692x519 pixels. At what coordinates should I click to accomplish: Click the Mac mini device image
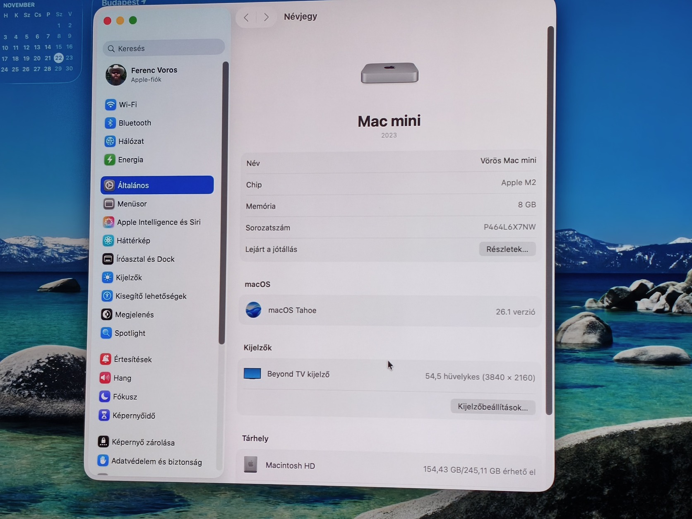[389, 73]
